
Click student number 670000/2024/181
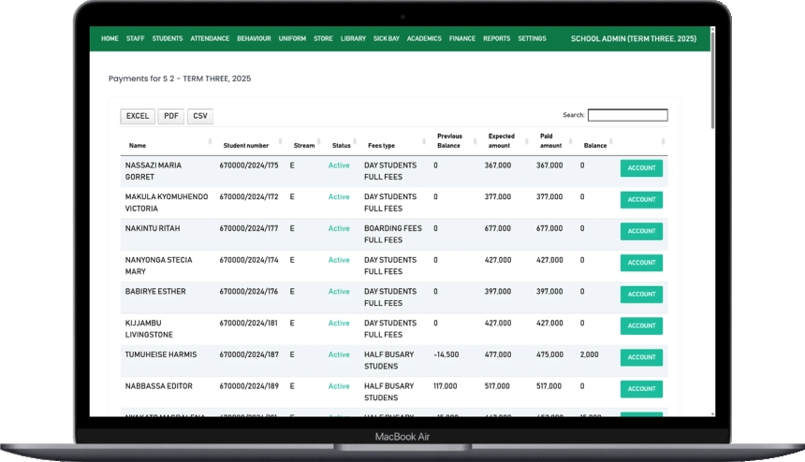[248, 323]
